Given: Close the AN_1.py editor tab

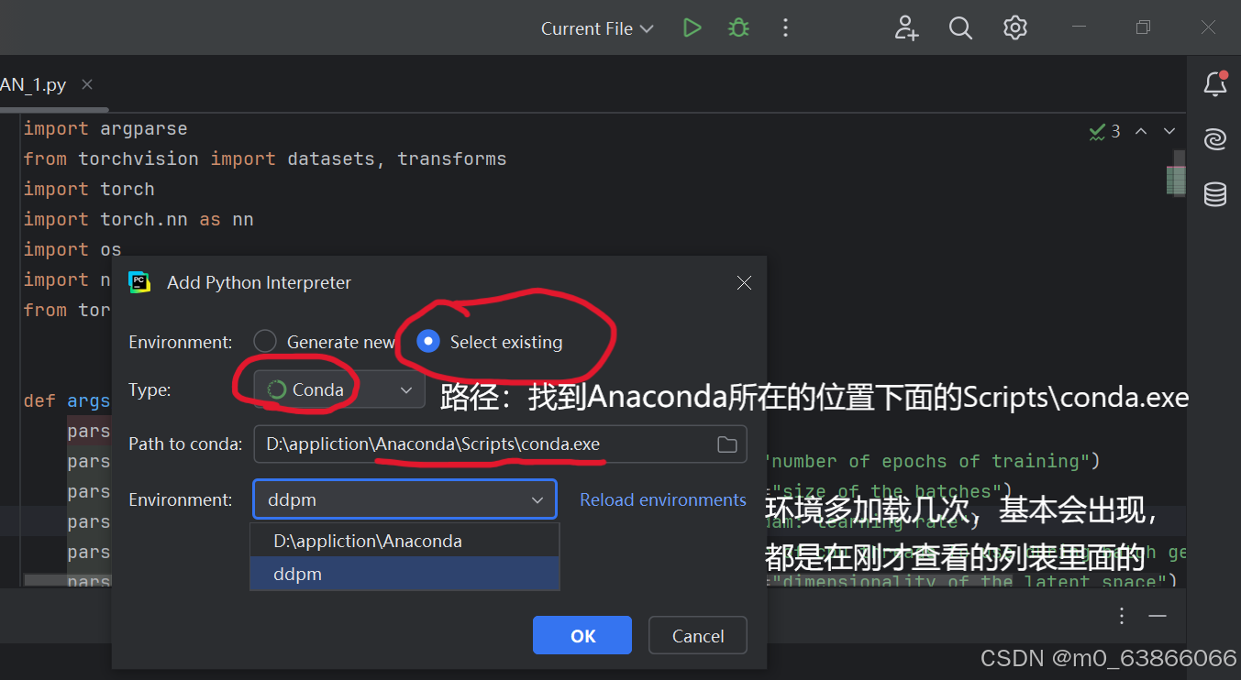Looking at the screenshot, I should pyautogui.click(x=87, y=84).
